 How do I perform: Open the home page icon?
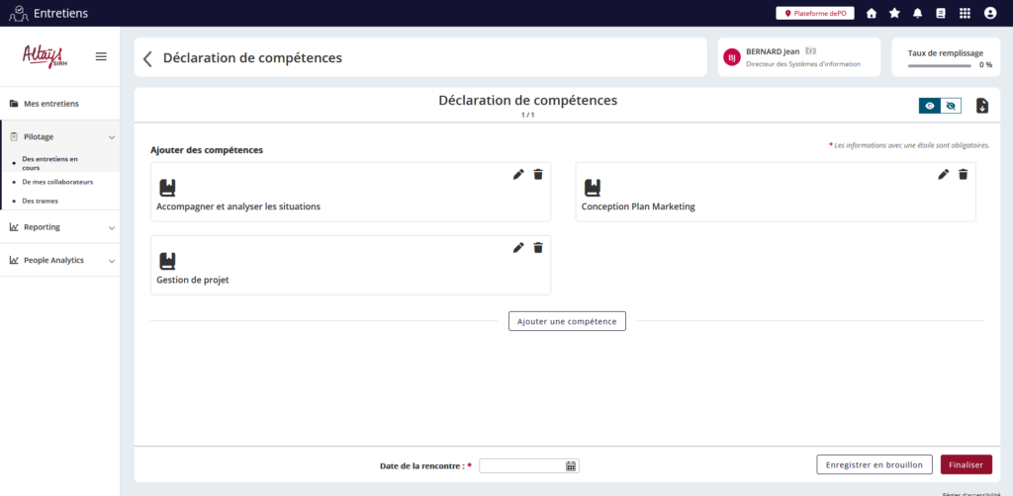point(872,13)
